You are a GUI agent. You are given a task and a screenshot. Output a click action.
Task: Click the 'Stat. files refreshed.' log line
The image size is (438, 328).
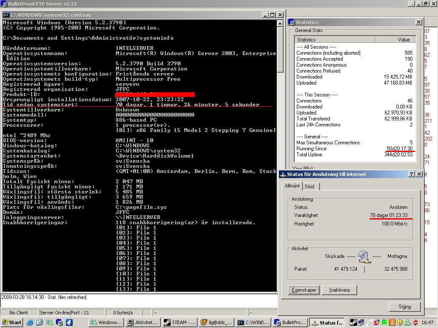pos(44,297)
